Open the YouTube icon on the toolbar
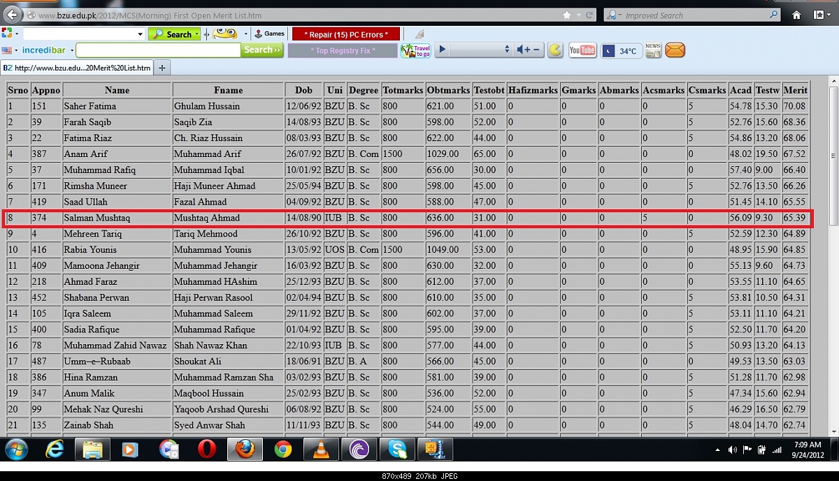 tap(582, 50)
